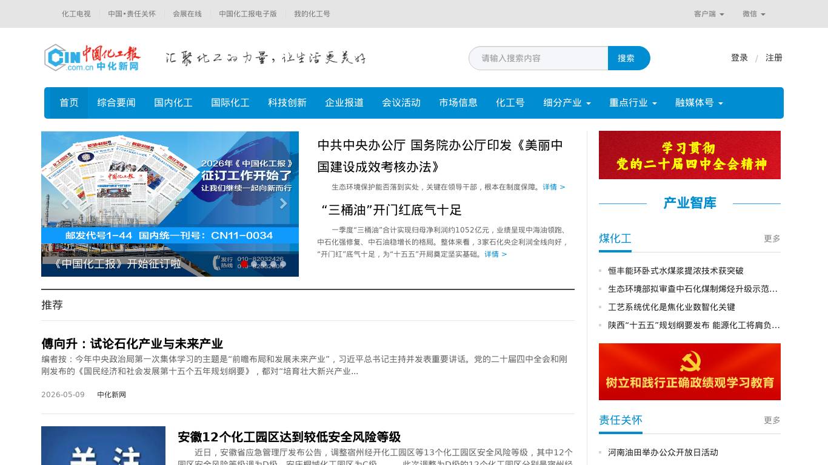Image resolution: width=828 pixels, height=465 pixels.
Task: Open the 会议活动 section
Action: coord(401,103)
